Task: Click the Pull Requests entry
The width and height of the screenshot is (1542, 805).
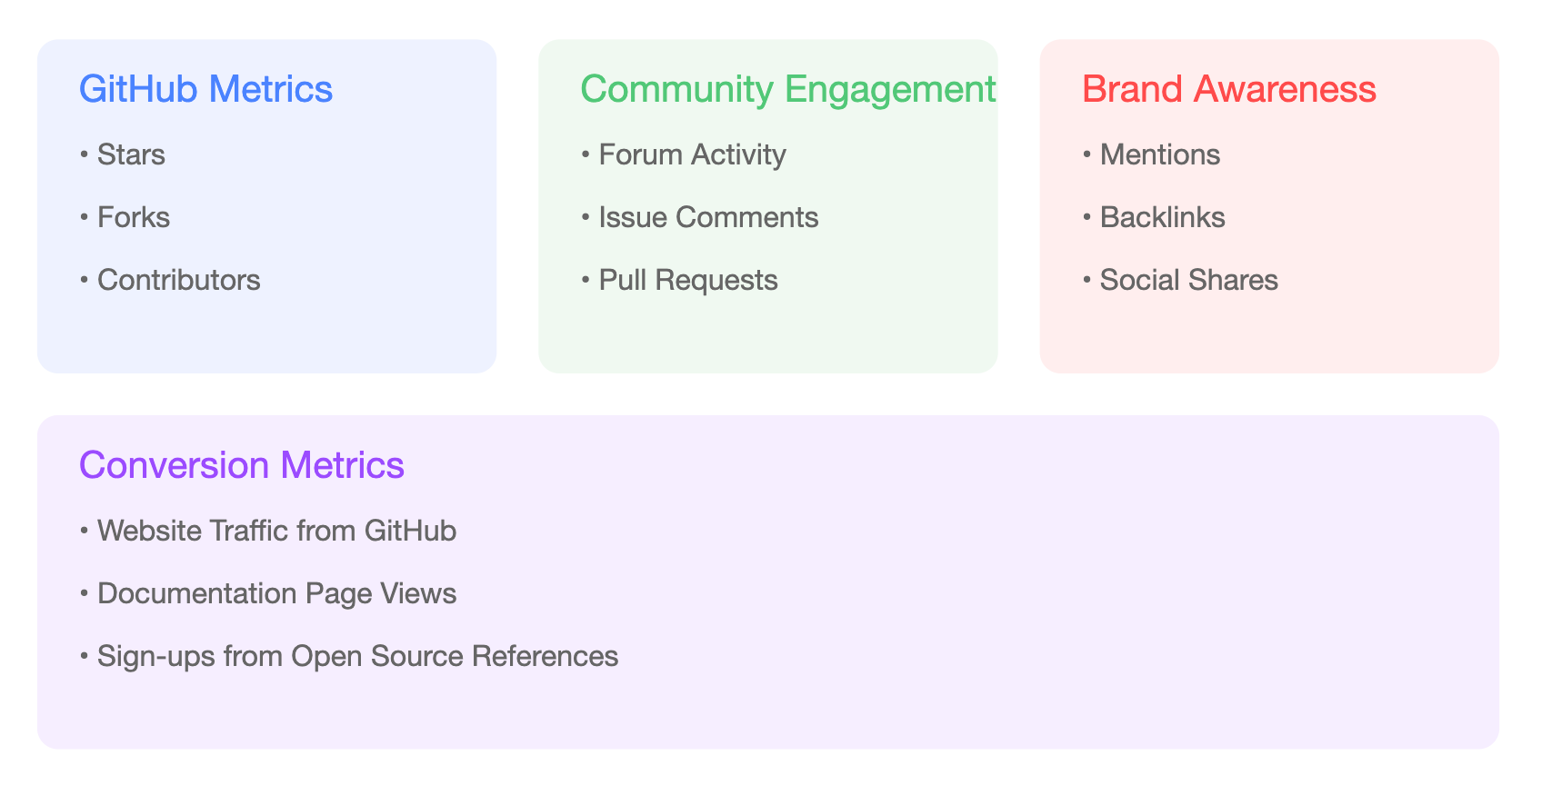Action: click(679, 280)
